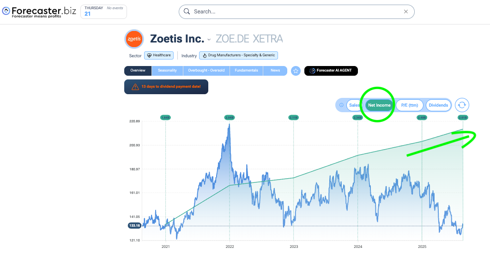
Task: Open the Fundamentals tab
Action: [x=246, y=71]
